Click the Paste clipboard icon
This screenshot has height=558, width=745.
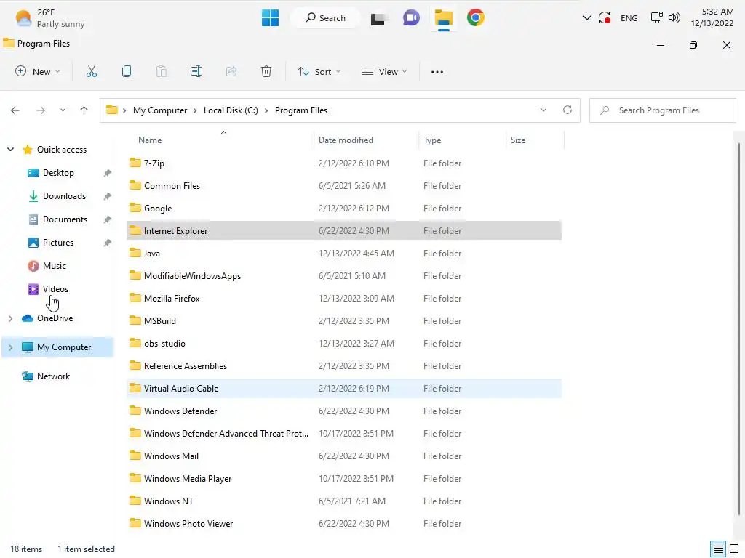click(x=162, y=72)
